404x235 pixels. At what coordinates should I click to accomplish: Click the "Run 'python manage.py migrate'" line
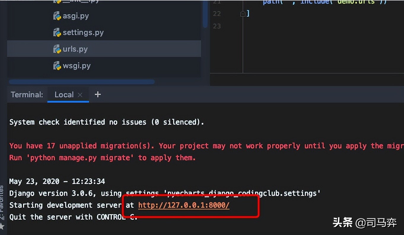(102, 158)
